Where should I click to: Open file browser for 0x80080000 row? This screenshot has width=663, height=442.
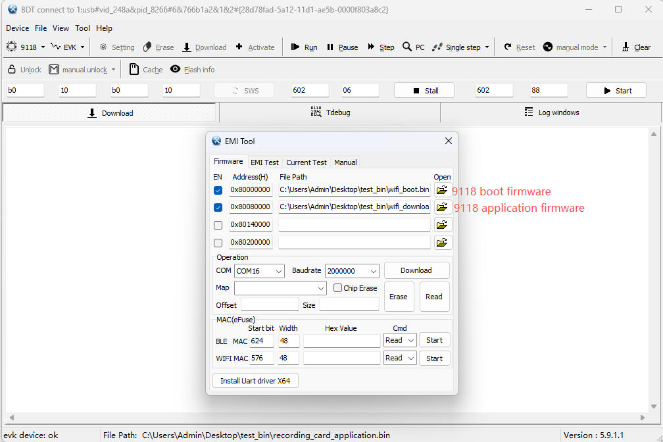point(442,207)
